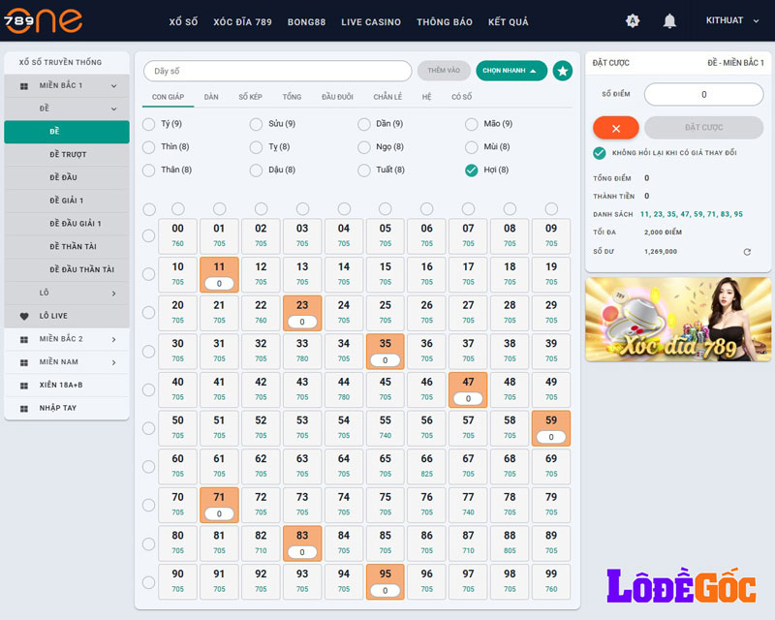Open the notification bell
Screen dimensions: 775x620
(669, 21)
